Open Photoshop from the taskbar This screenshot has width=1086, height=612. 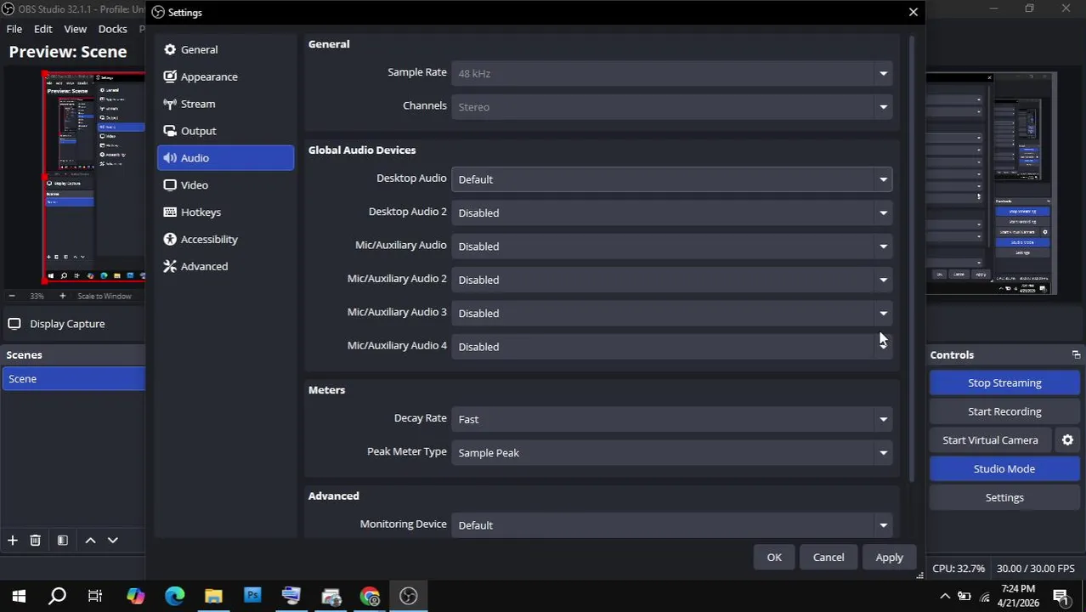coord(252,597)
